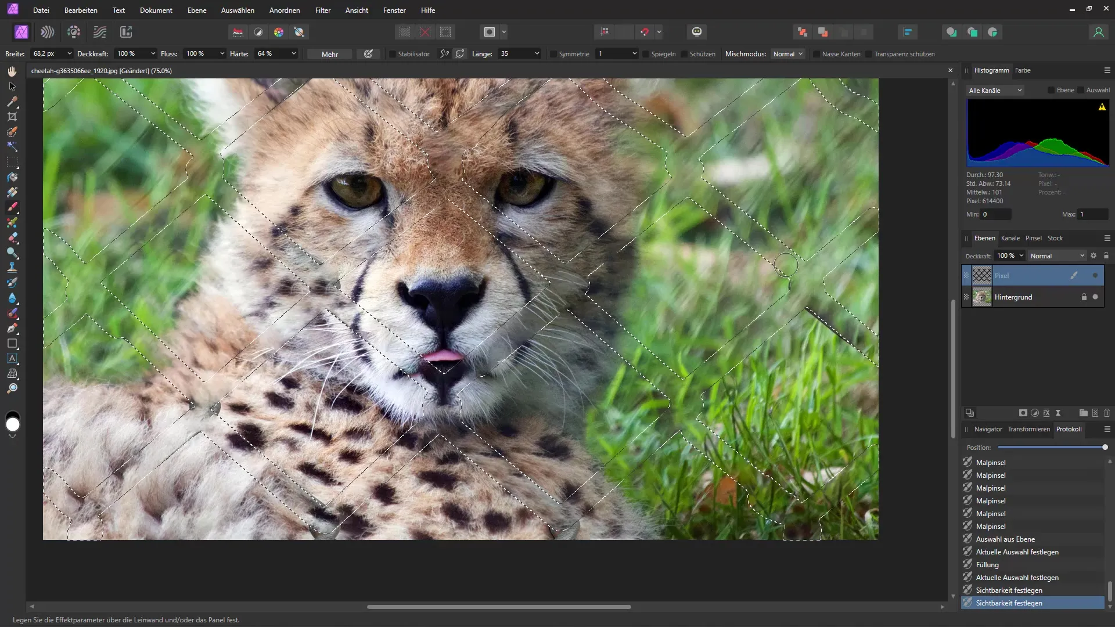1115x627 pixels.
Task: Open layer effects (fx) button
Action: coord(1046,413)
